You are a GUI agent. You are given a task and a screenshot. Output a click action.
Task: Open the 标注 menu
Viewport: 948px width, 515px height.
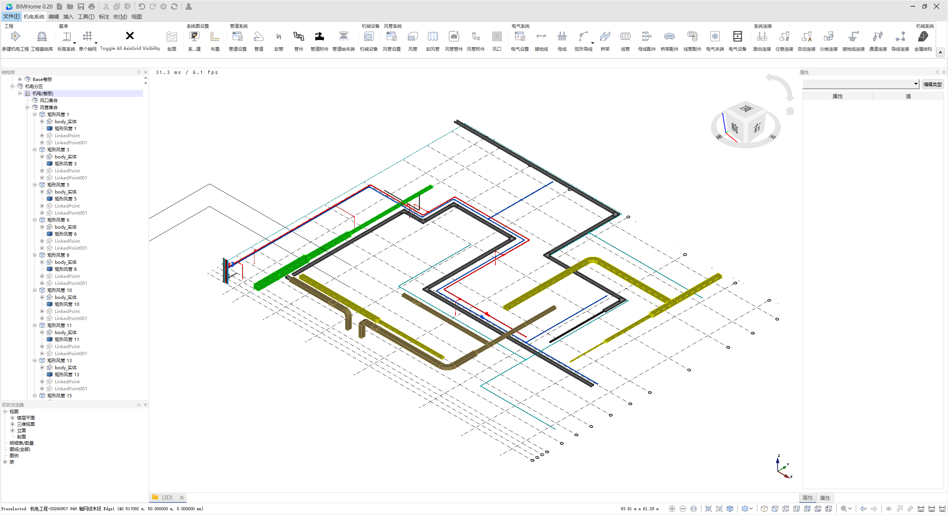point(104,17)
